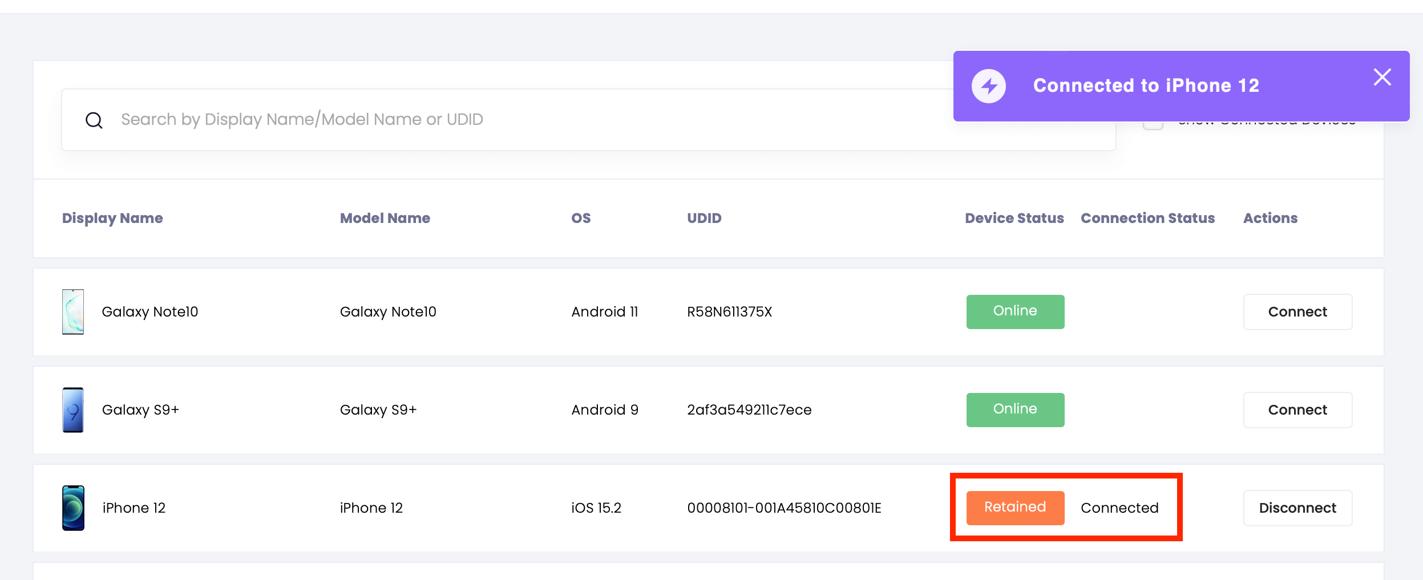Click the Connection Status column header
The width and height of the screenshot is (1423, 580).
click(1148, 218)
